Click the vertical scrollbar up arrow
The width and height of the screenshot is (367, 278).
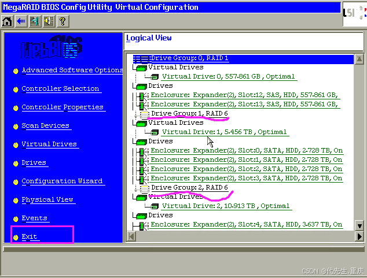click(x=359, y=59)
